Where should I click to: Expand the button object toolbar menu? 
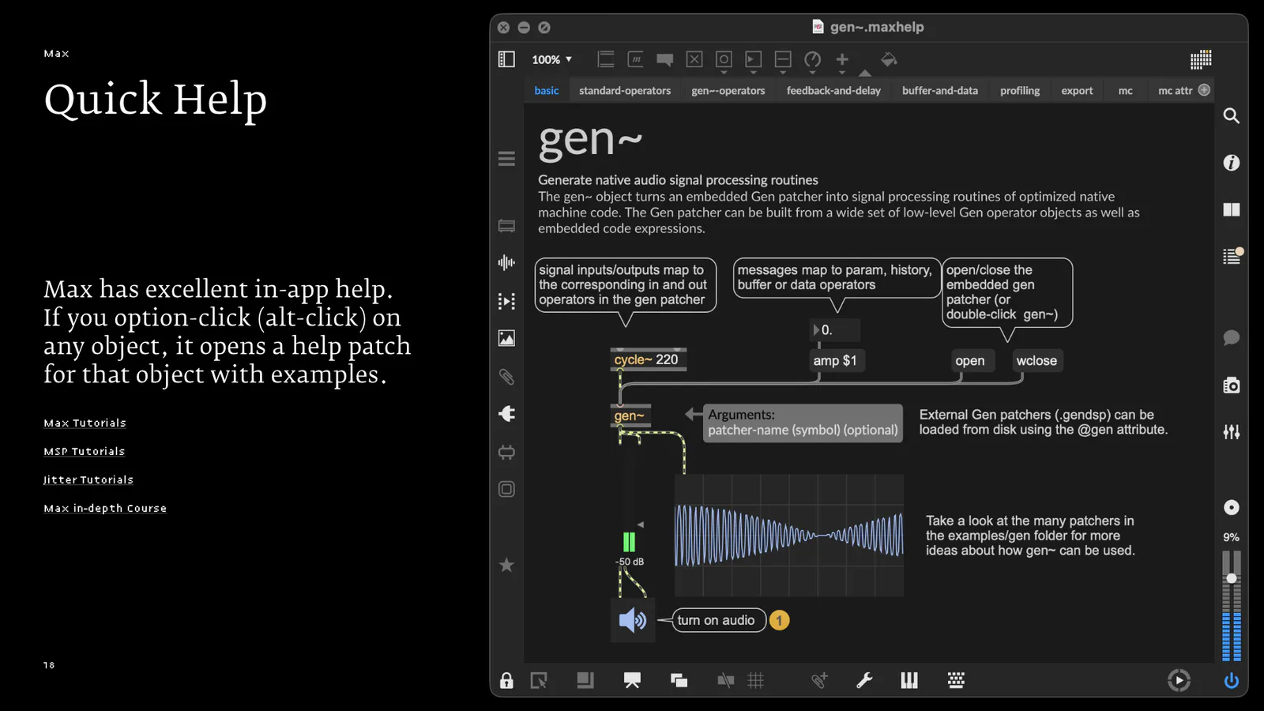pyautogui.click(x=724, y=61)
